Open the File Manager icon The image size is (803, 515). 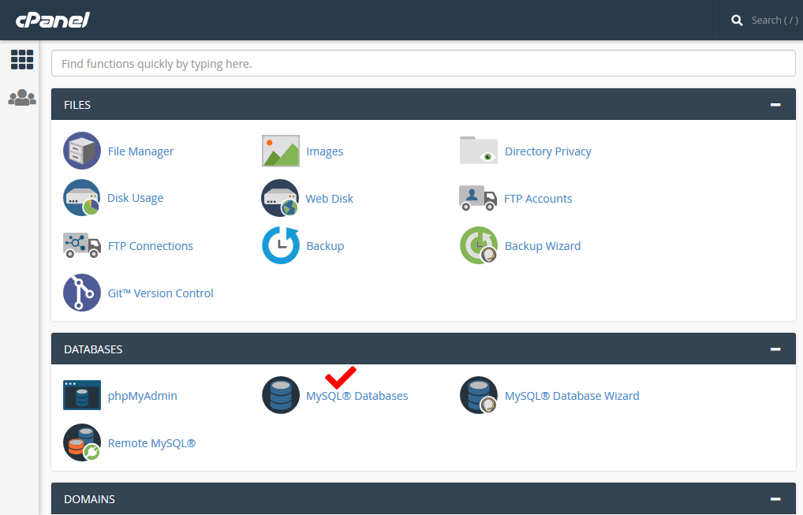[x=82, y=151]
